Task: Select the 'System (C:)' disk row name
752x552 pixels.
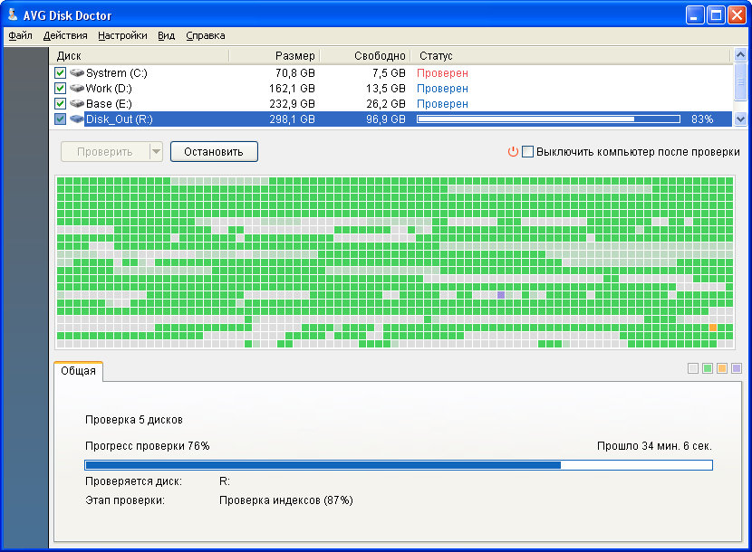Action: click(x=117, y=72)
